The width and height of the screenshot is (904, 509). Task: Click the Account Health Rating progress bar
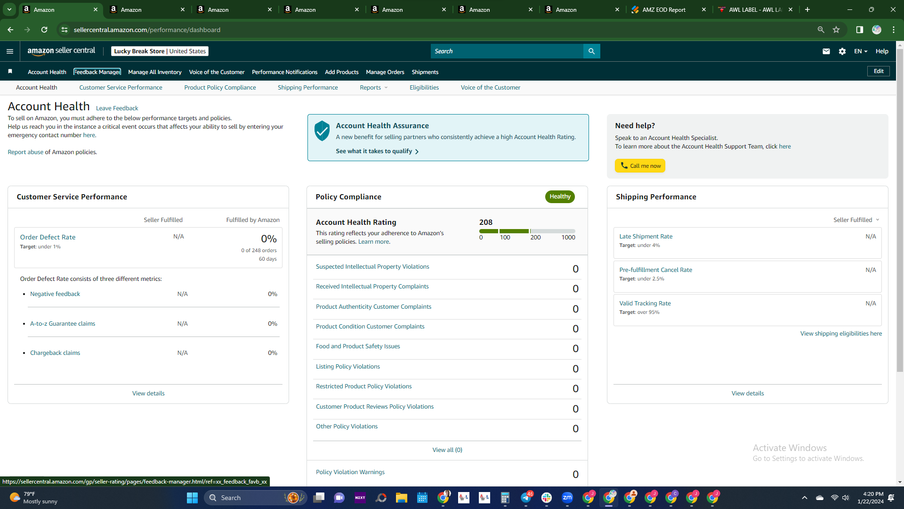tap(527, 231)
